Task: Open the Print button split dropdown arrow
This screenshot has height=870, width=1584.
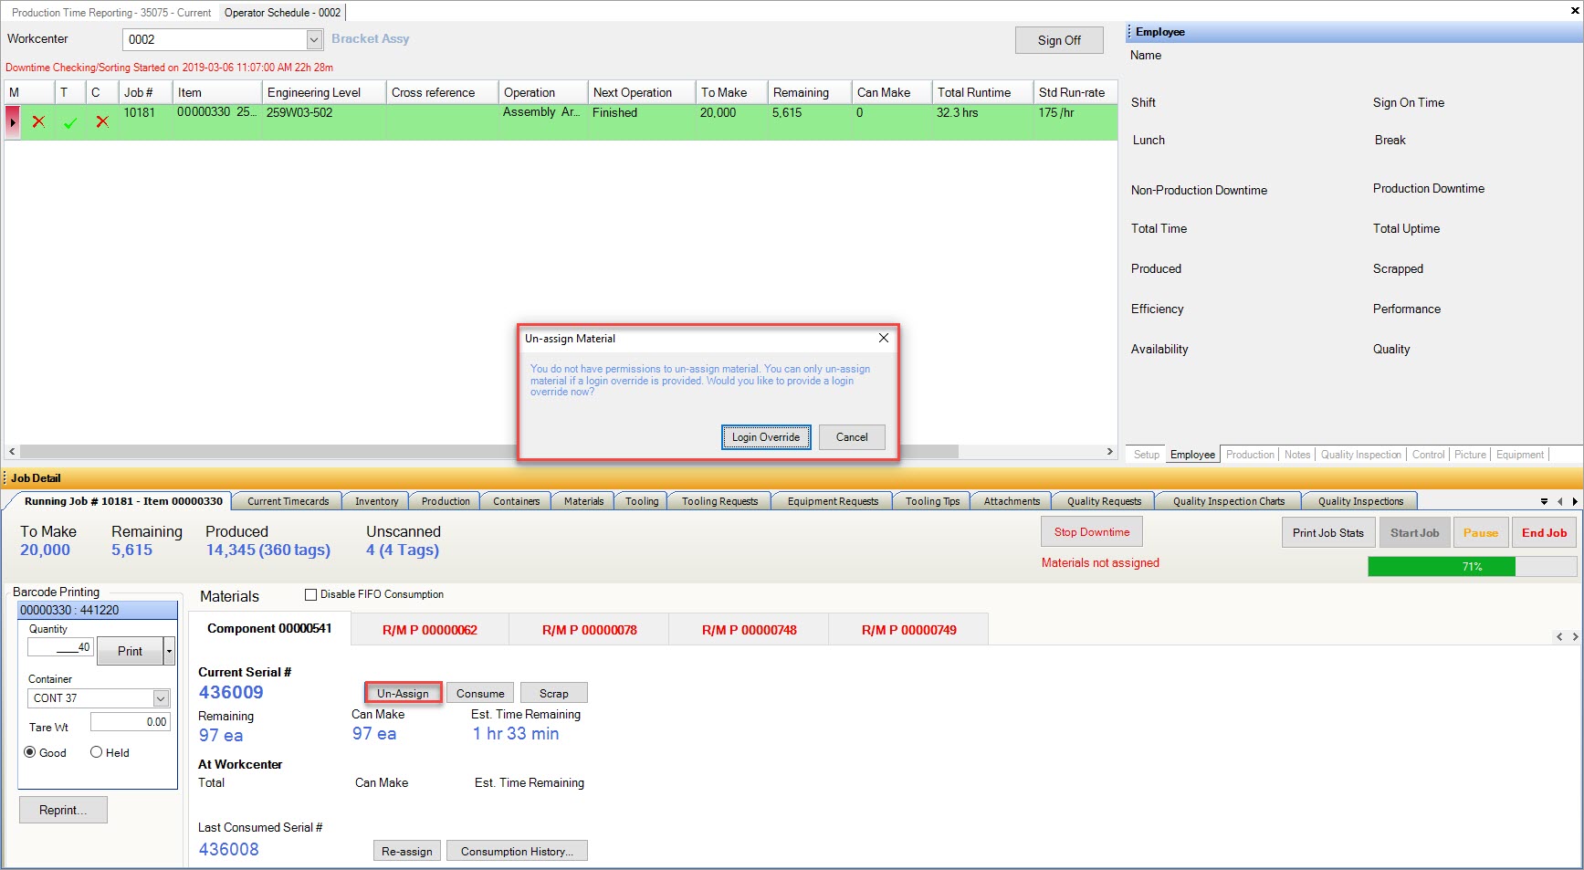Action: point(169,651)
